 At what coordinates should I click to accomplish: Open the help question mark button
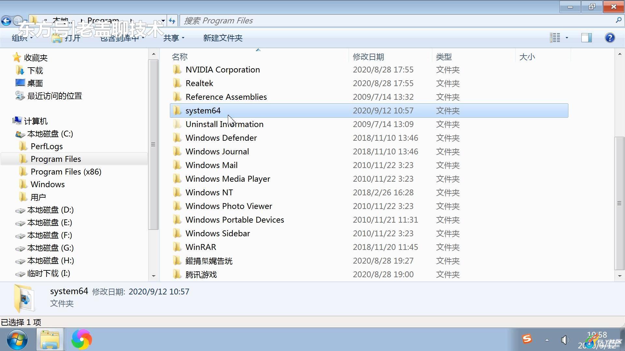tap(610, 38)
